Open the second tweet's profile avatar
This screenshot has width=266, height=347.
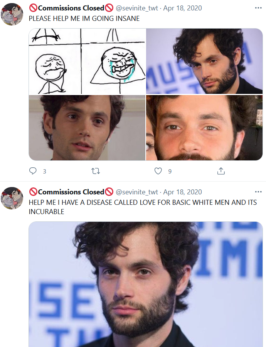pos(12,198)
